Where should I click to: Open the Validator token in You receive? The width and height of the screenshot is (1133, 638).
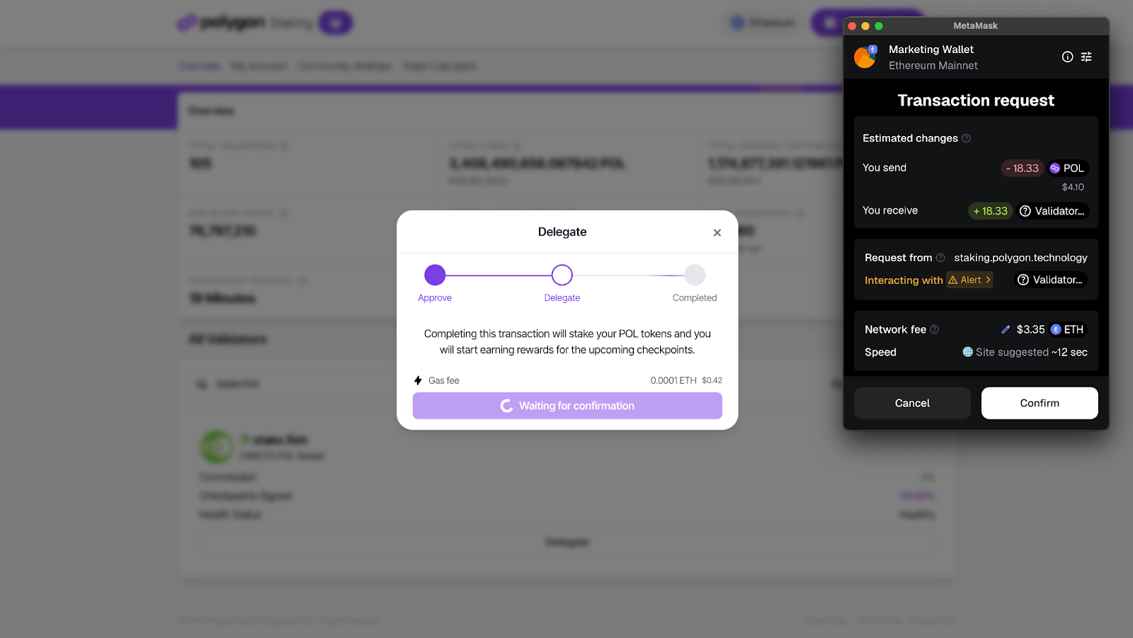coord(1052,211)
